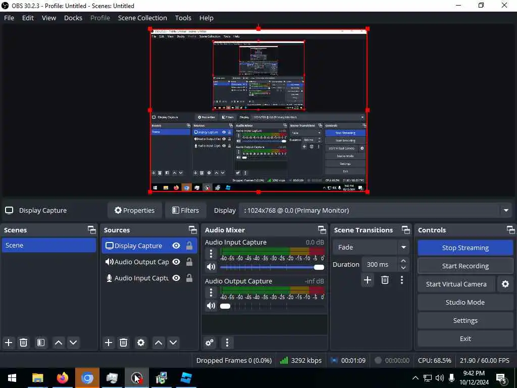Screen dimensions: 517x388
Task: Open source properties gear in the Sources panel
Action: click(x=141, y=343)
